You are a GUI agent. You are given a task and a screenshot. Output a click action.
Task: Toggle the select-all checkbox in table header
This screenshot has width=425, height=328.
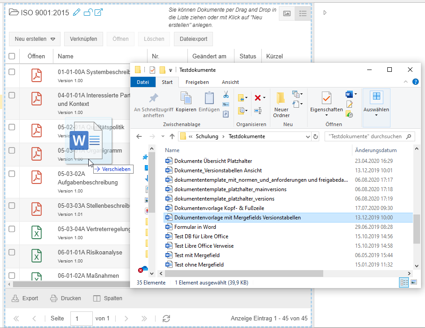12,56
